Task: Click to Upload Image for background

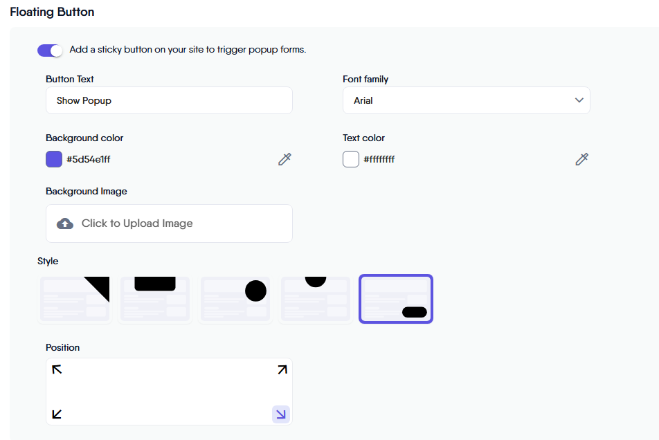Action: [169, 223]
